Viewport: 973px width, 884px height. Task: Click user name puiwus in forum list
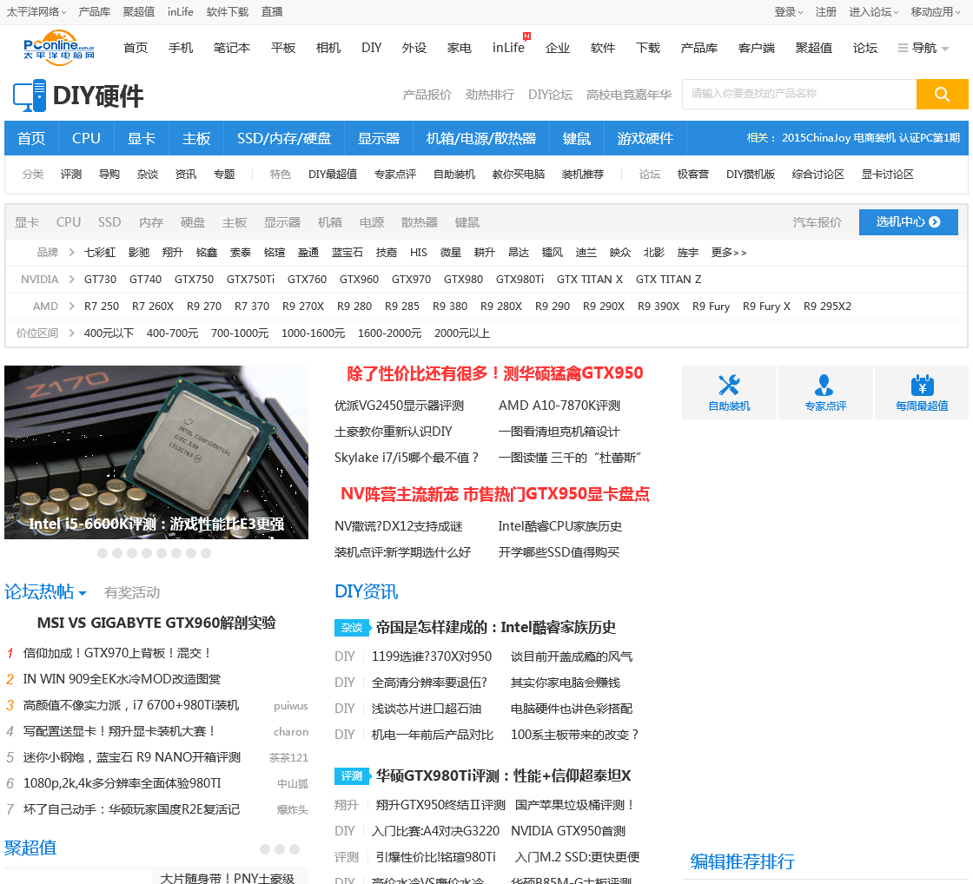[x=290, y=706]
